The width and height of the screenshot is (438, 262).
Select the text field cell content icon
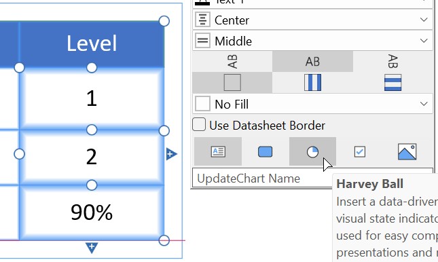click(x=218, y=151)
